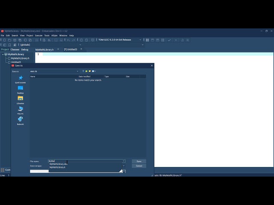Open the Help menu

[71, 35]
